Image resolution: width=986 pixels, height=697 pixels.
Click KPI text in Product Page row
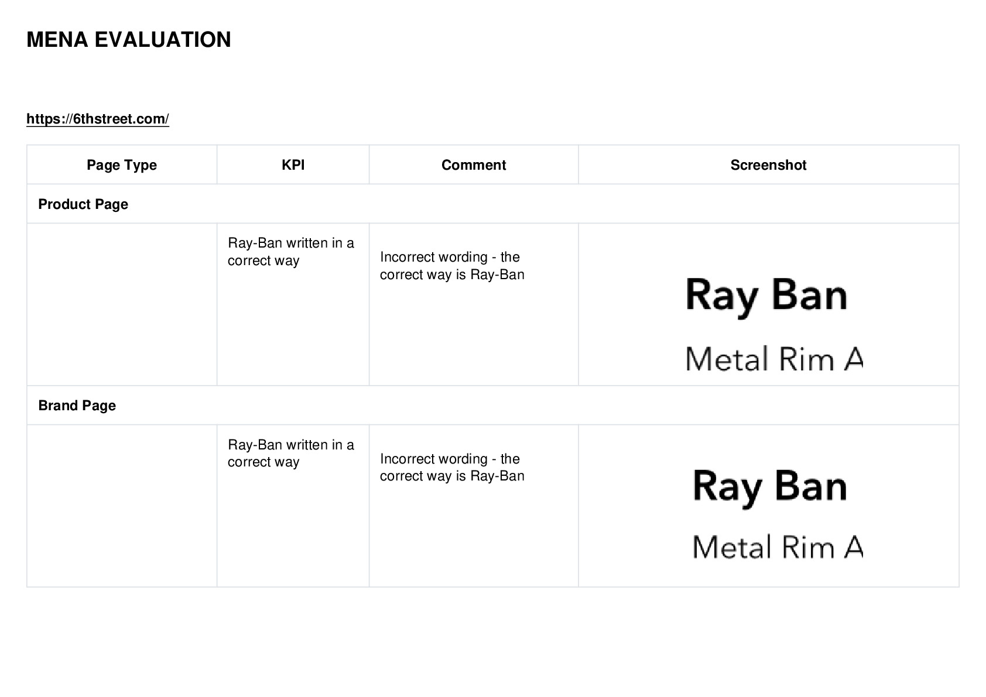[291, 252]
